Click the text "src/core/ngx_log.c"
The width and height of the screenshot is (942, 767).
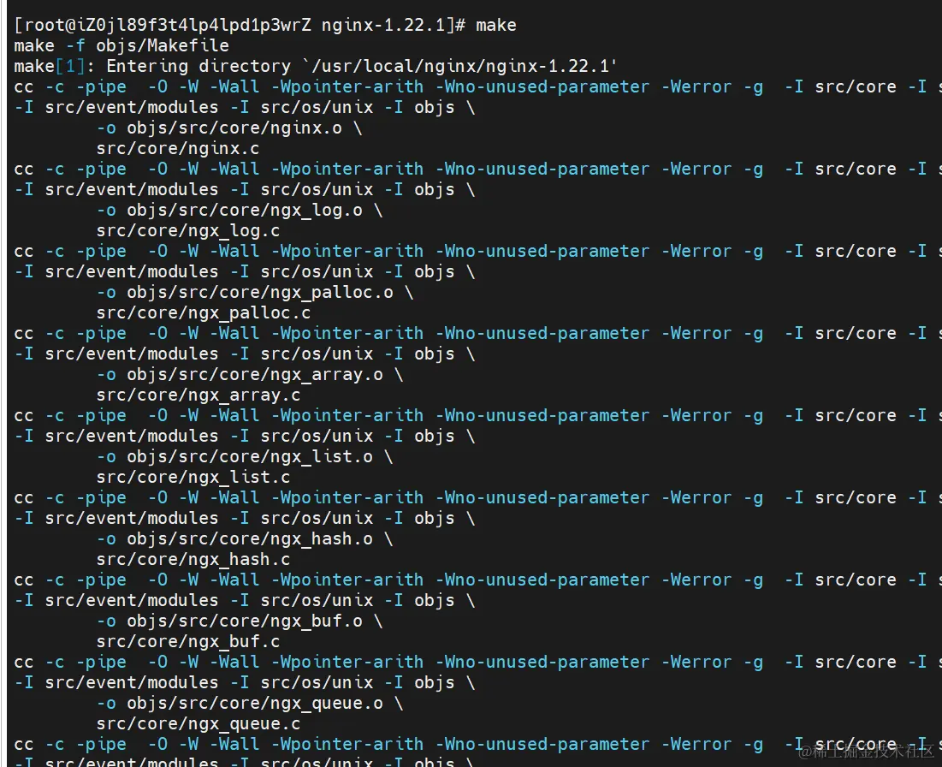point(188,231)
